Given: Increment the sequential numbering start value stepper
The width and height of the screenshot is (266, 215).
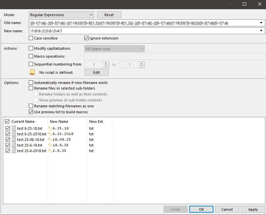Looking at the screenshot, I should click(x=106, y=63).
